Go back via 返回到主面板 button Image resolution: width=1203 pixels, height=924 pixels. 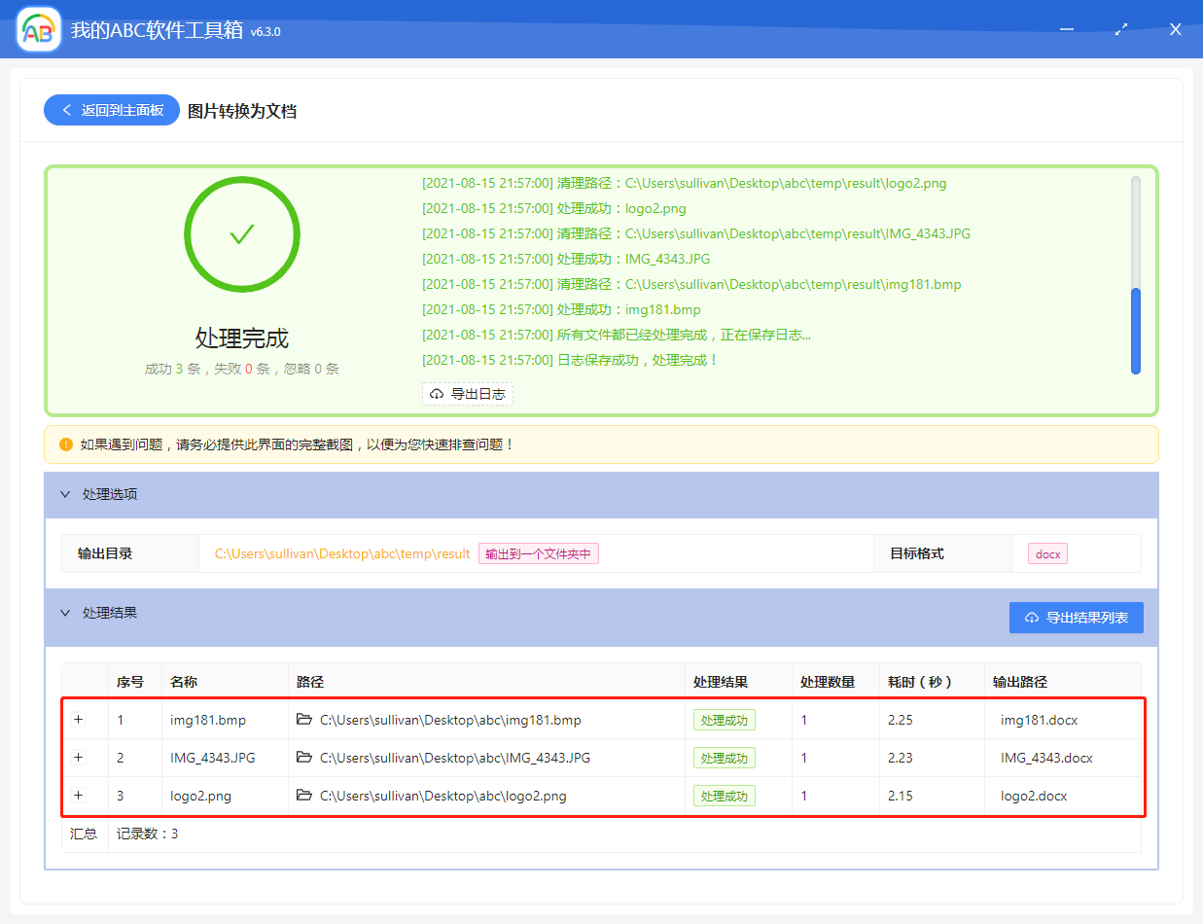click(112, 111)
